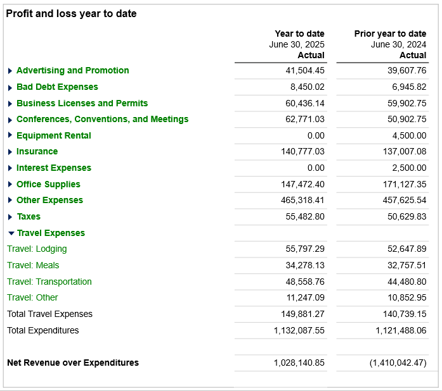Expand the Taxes category arrow
Screen dimensions: 442x391
[10, 217]
